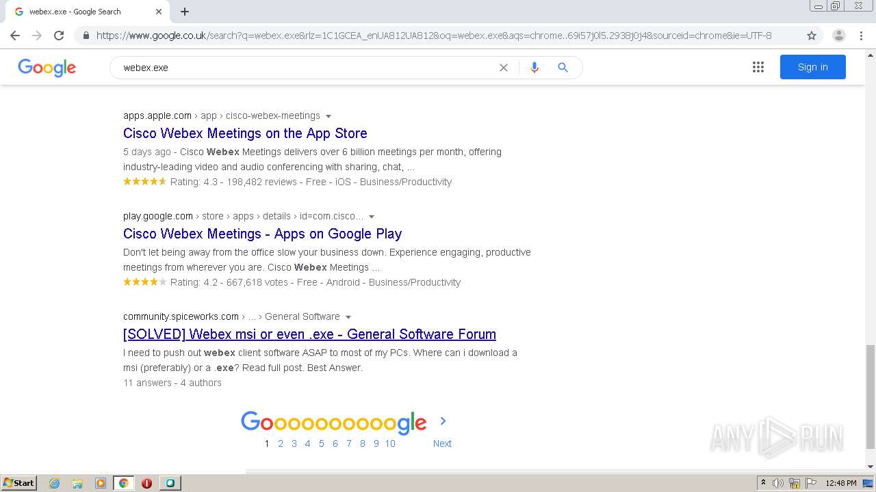Screen dimensions: 876x492
Task: Open the Chrome profile avatar icon
Action: click(x=838, y=36)
